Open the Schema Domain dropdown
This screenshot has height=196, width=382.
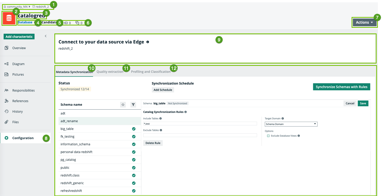pos(291,124)
